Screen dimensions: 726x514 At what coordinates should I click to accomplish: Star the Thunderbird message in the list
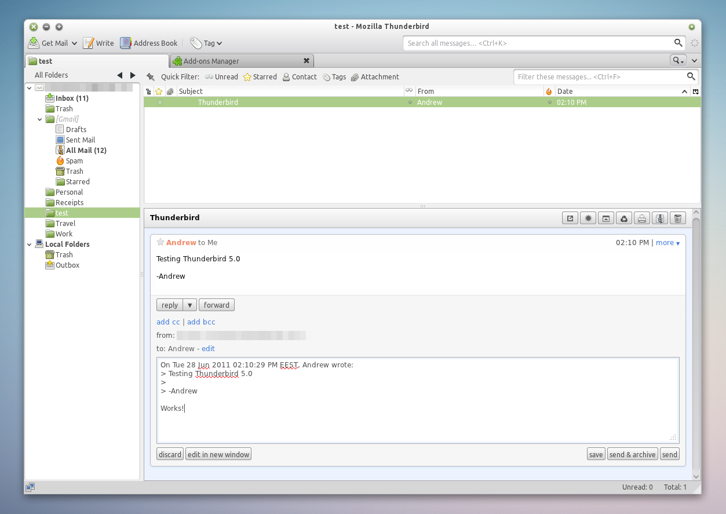[x=160, y=103]
